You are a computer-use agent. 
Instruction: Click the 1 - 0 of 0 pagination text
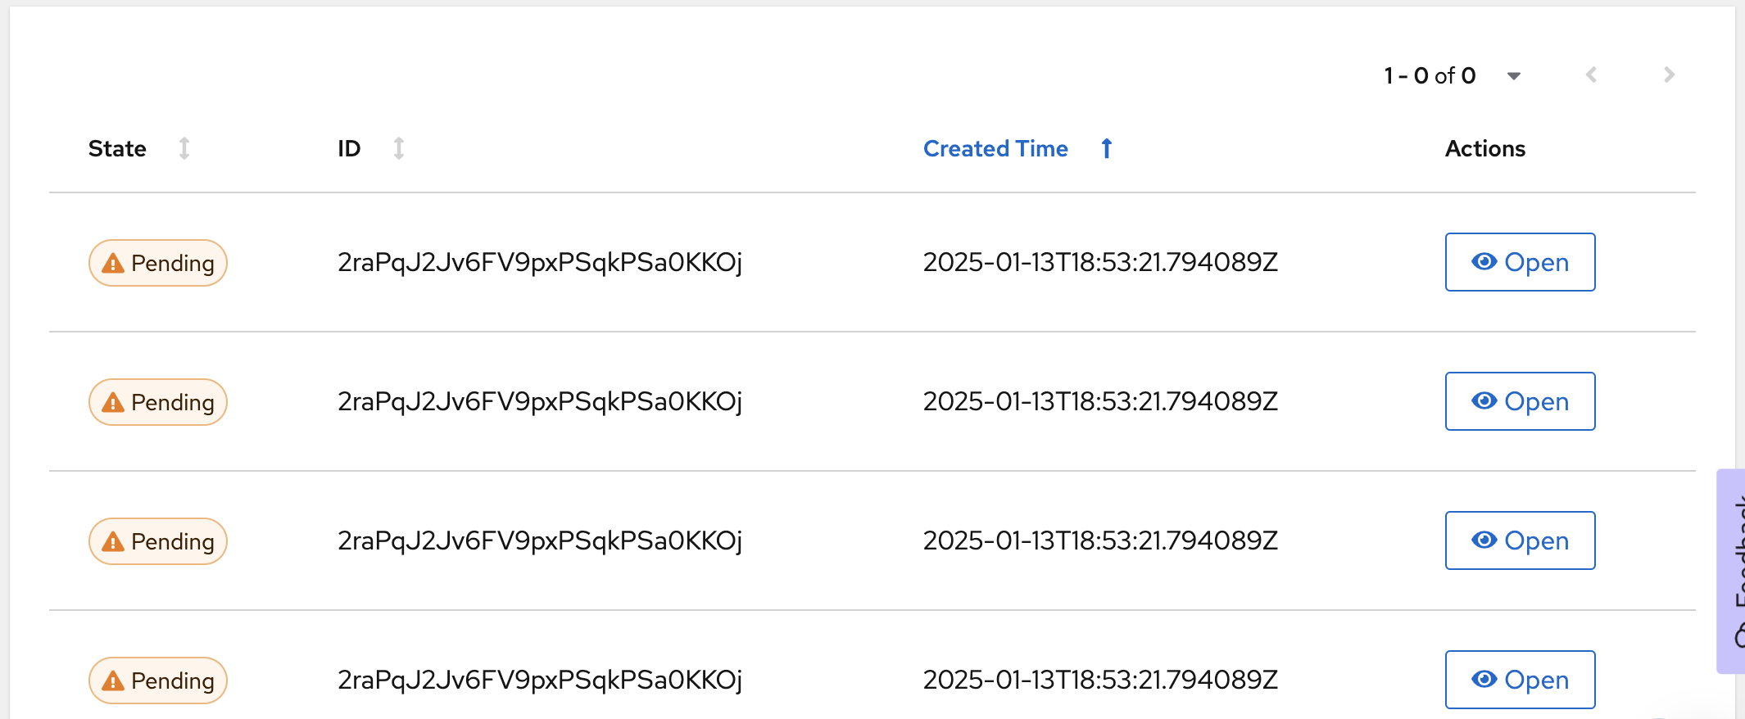pos(1430,76)
